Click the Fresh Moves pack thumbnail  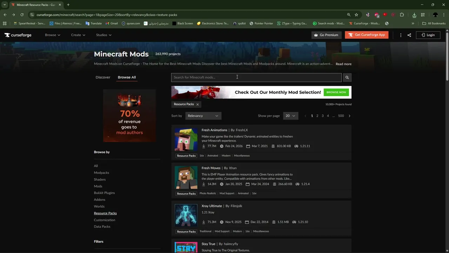(x=186, y=177)
